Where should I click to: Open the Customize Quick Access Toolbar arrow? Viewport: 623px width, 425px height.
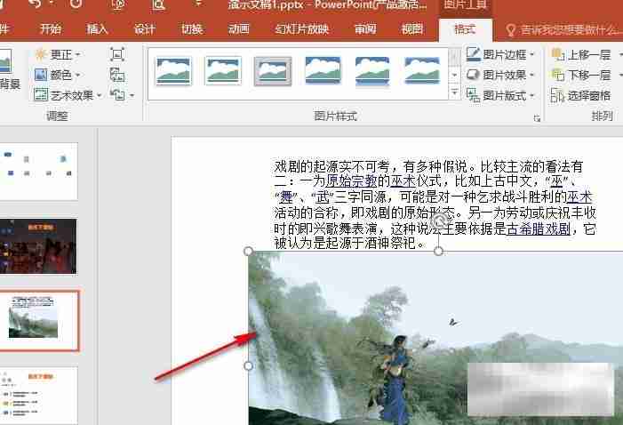[198, 4]
